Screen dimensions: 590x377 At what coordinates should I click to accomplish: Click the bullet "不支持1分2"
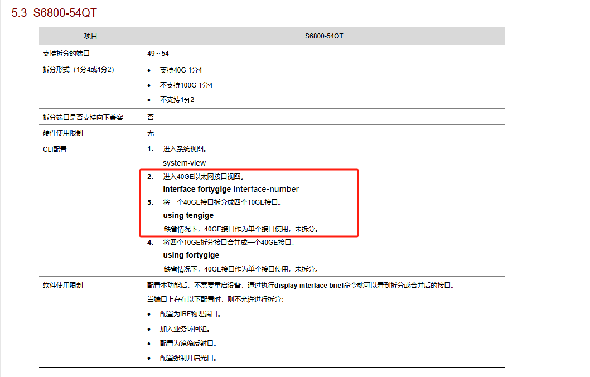pos(177,100)
